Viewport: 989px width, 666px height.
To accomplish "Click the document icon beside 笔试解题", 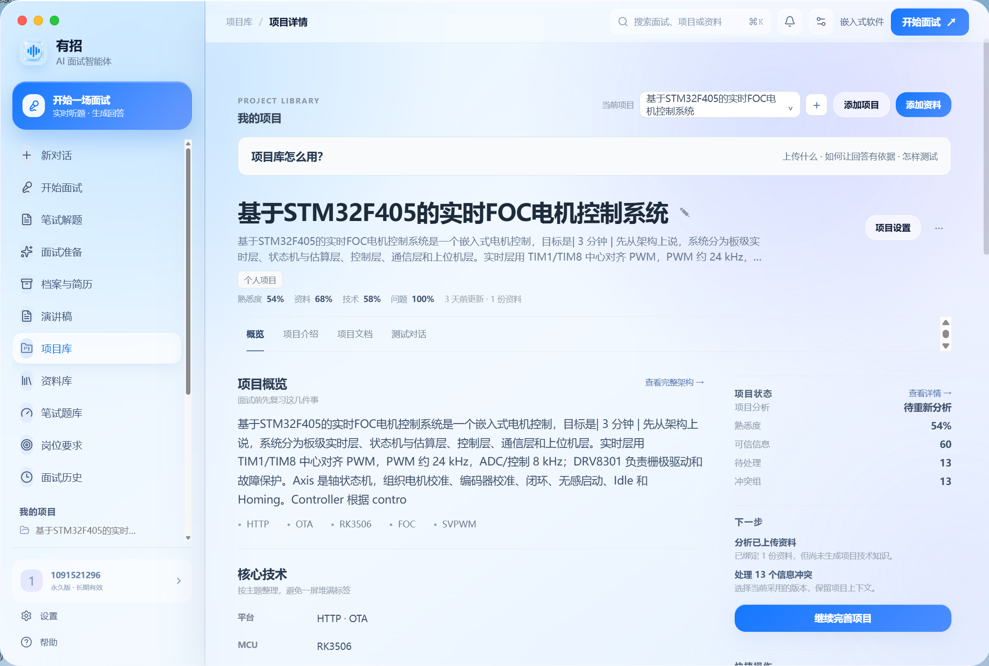I will point(27,220).
